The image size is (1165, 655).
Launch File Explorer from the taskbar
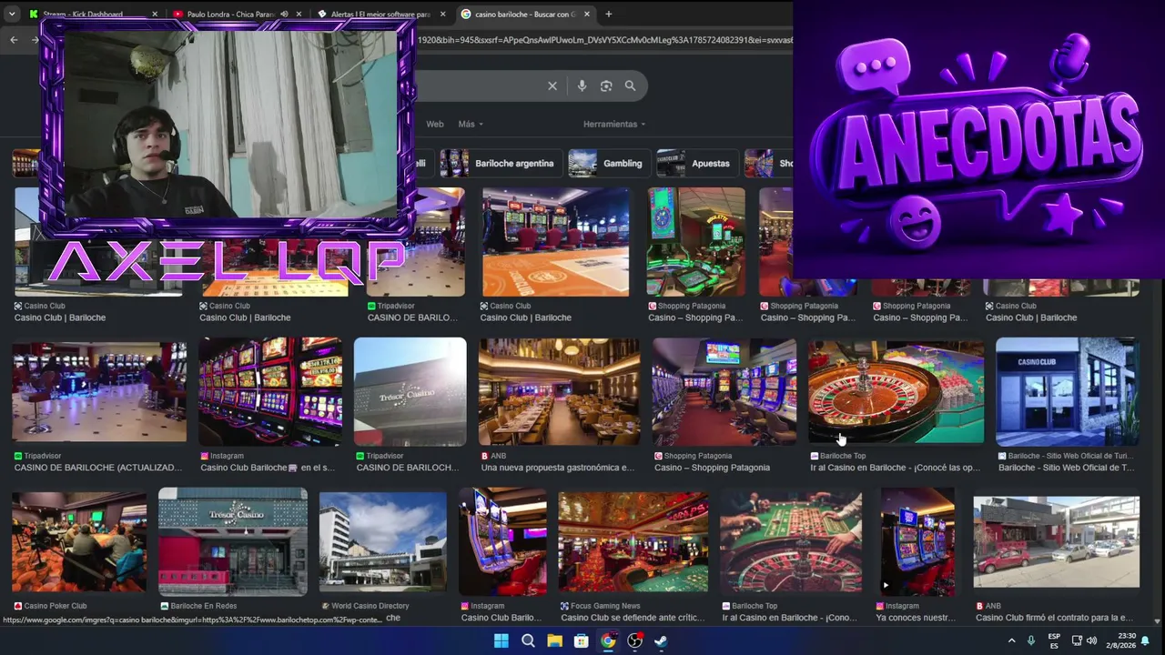(554, 640)
